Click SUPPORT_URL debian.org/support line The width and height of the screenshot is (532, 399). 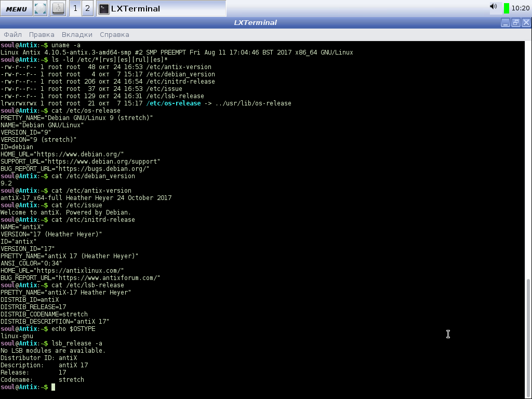click(x=80, y=162)
